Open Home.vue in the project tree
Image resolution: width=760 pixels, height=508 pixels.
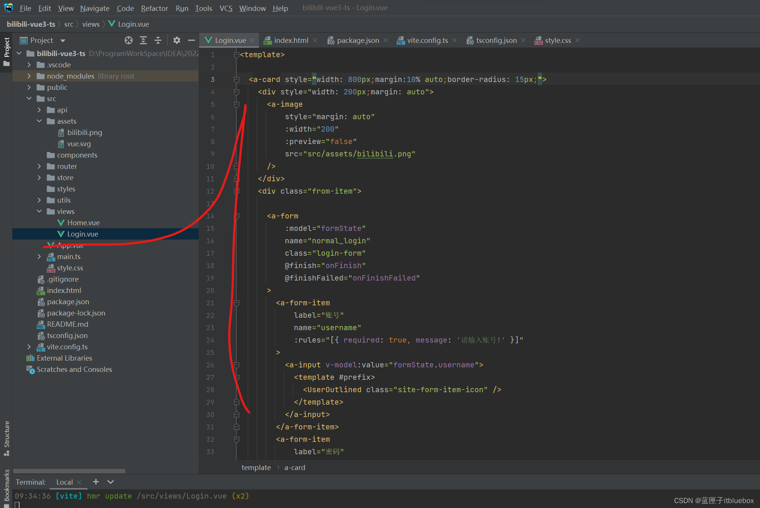pyautogui.click(x=83, y=223)
